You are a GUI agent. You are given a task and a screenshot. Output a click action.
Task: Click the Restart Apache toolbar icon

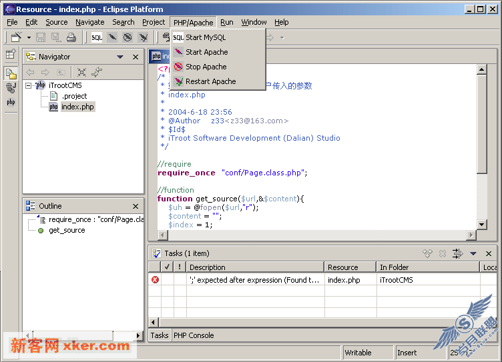point(143,37)
